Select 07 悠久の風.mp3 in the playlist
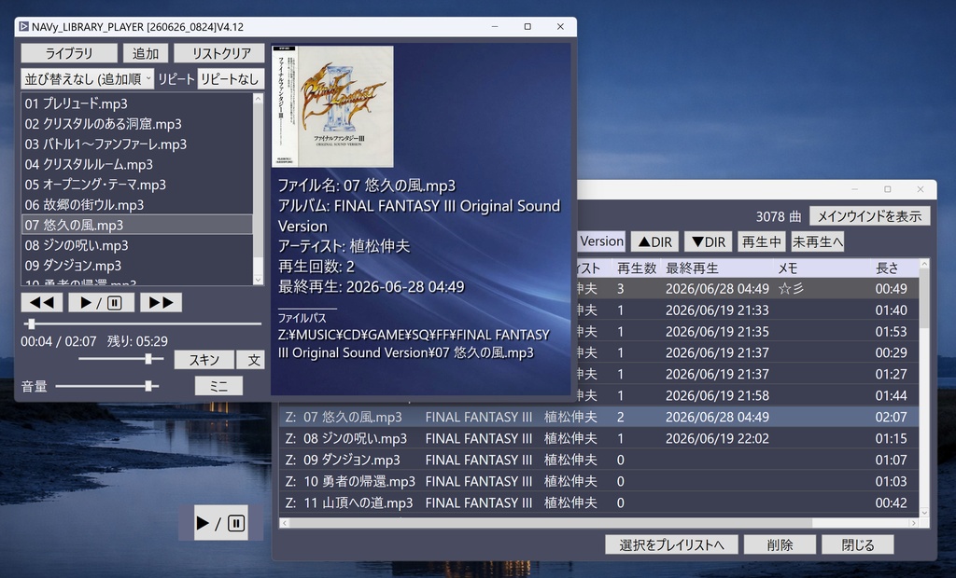This screenshot has width=956, height=578. [137, 225]
